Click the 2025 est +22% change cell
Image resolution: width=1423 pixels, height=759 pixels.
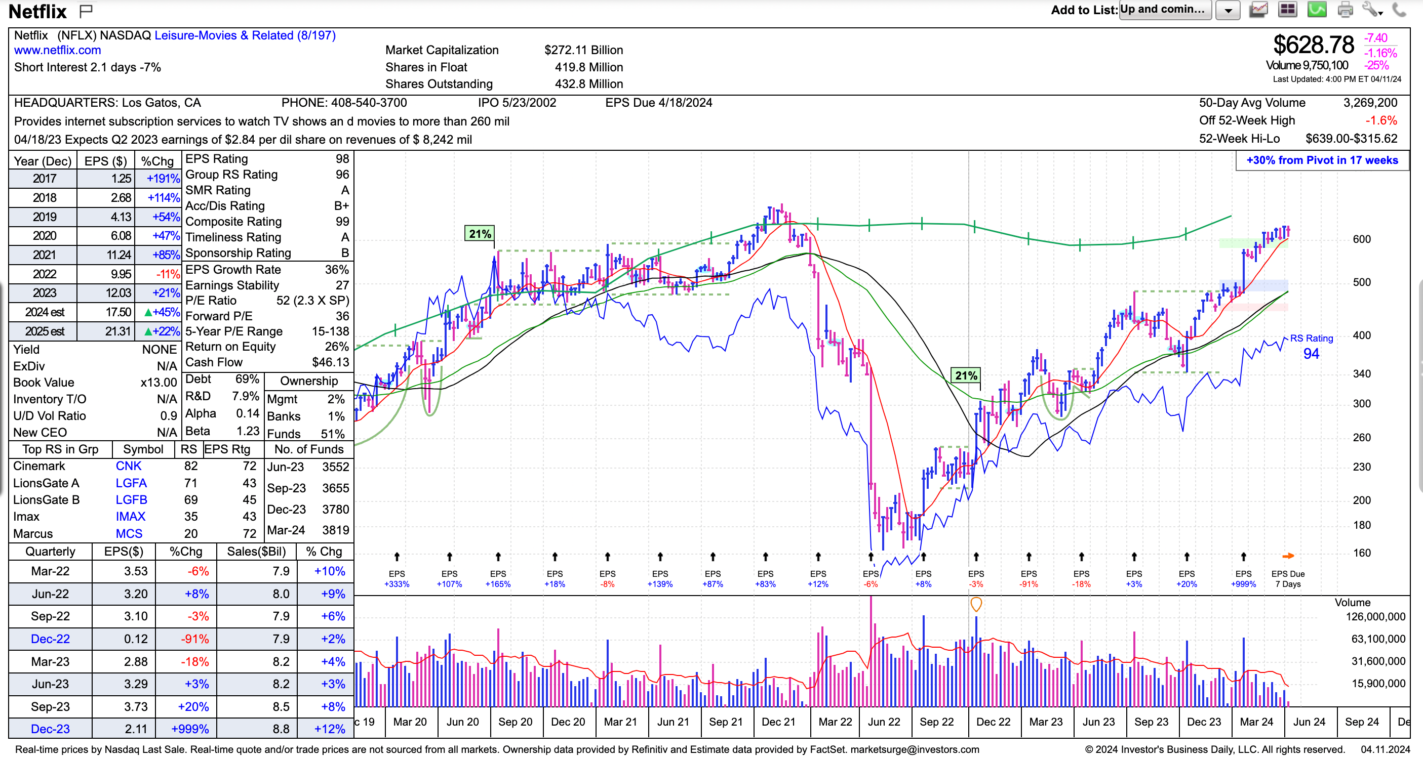pyautogui.click(x=158, y=331)
